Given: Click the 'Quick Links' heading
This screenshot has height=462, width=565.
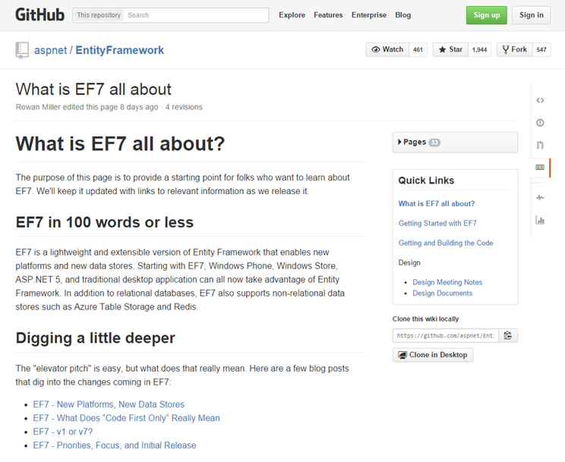Looking at the screenshot, I should tap(426, 181).
